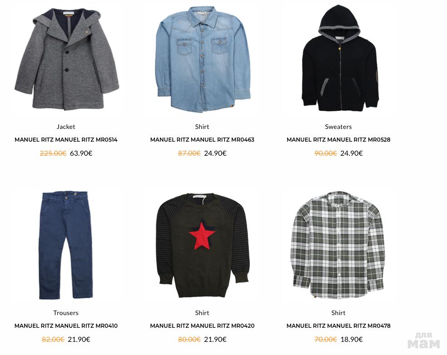447x355 pixels.
Task: Select the Jacket category label
Action: pyautogui.click(x=66, y=127)
